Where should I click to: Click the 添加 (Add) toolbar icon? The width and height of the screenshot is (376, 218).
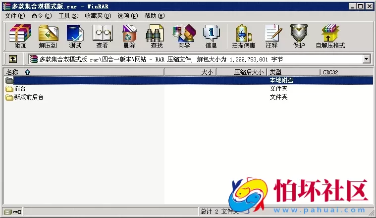pyautogui.click(x=20, y=36)
